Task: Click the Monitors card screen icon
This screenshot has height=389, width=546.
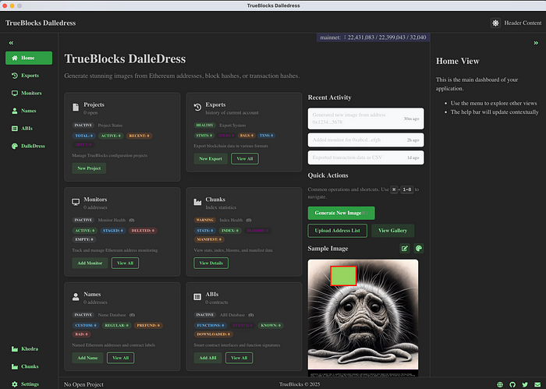Action: click(x=76, y=202)
